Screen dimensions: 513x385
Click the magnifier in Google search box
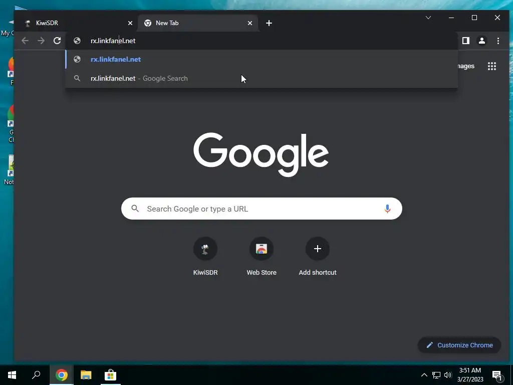click(x=135, y=208)
